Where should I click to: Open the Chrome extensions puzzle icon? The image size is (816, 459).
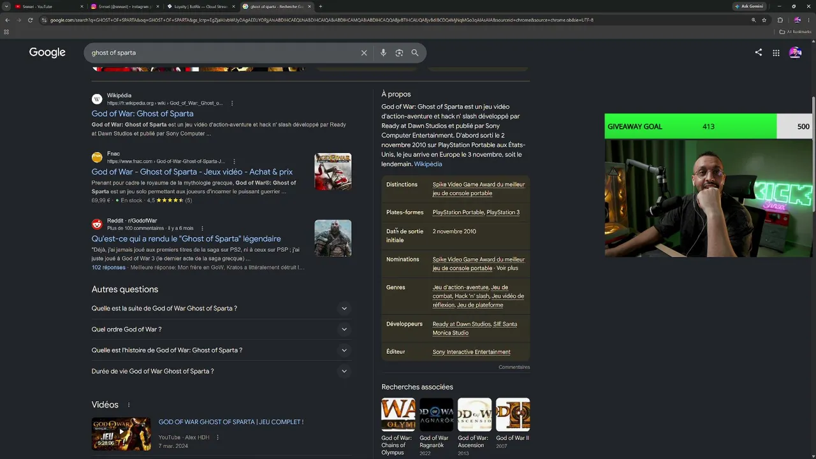[780, 20]
